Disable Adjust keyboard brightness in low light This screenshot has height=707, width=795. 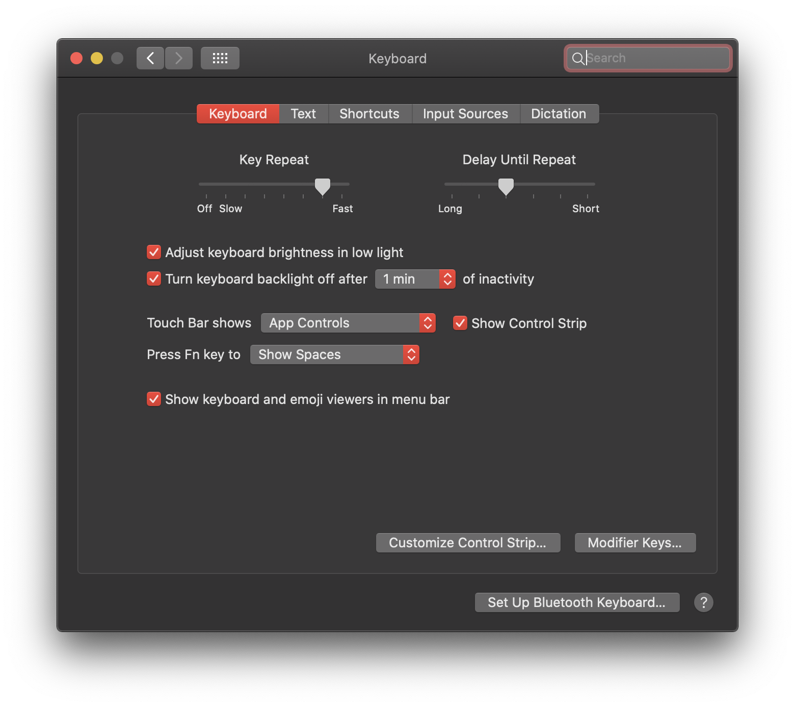coord(154,252)
